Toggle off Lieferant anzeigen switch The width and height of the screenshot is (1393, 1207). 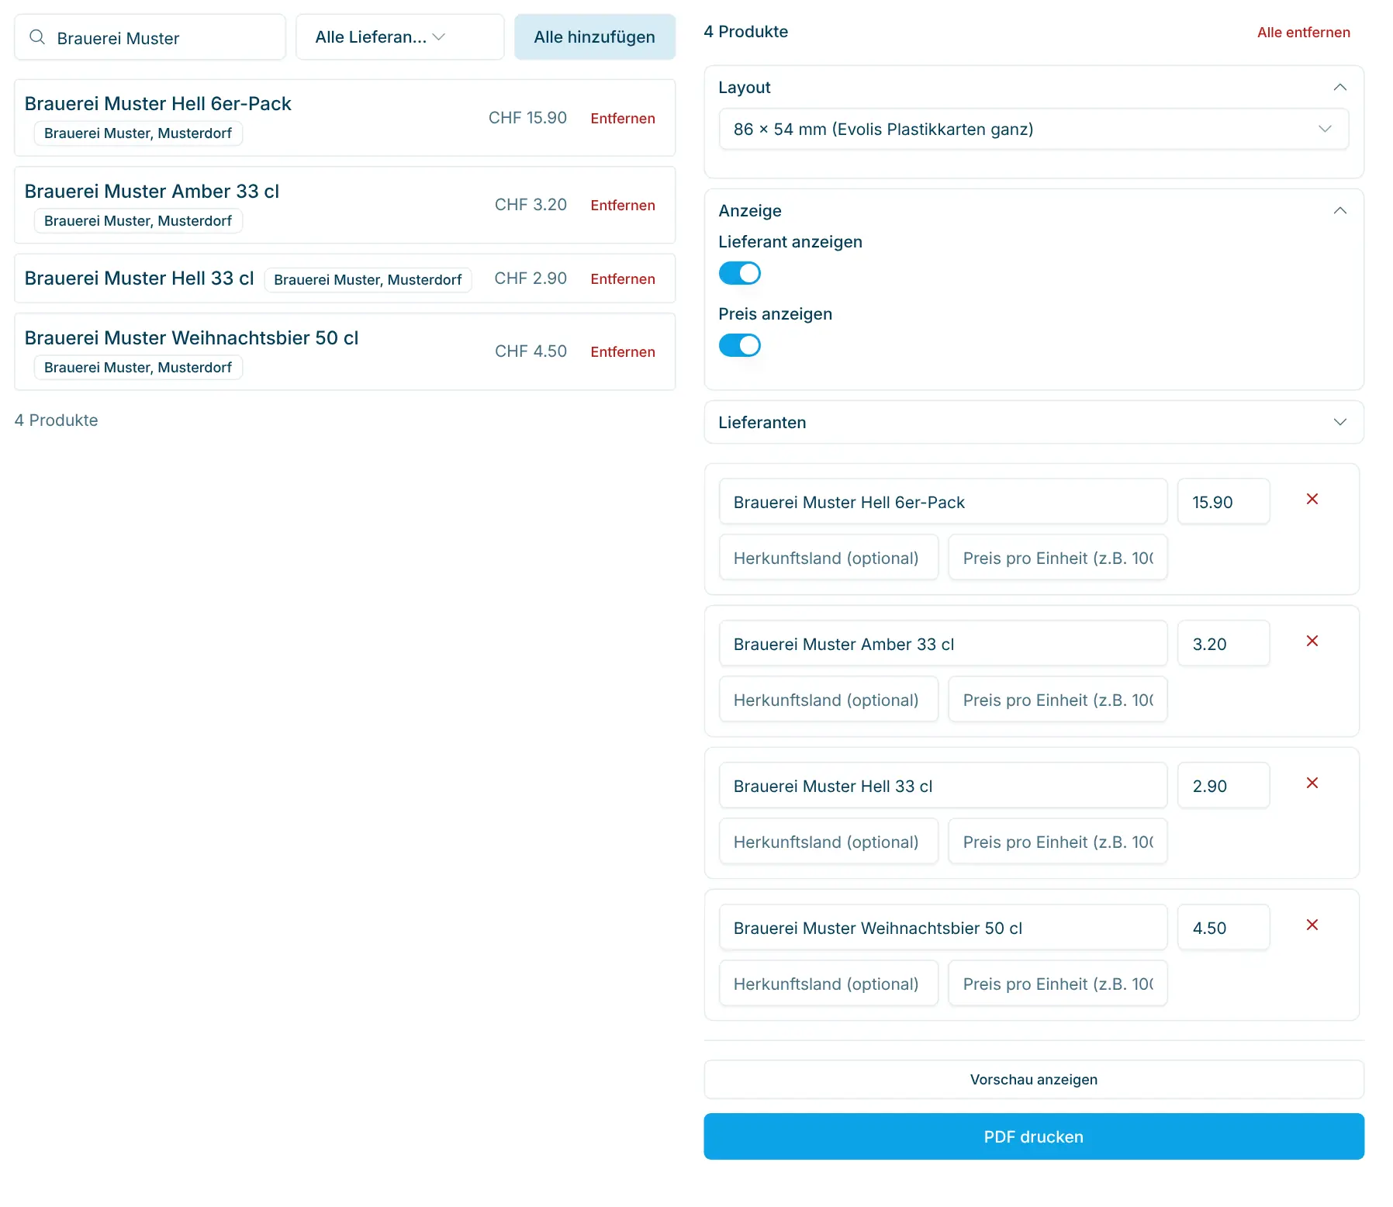tap(739, 274)
